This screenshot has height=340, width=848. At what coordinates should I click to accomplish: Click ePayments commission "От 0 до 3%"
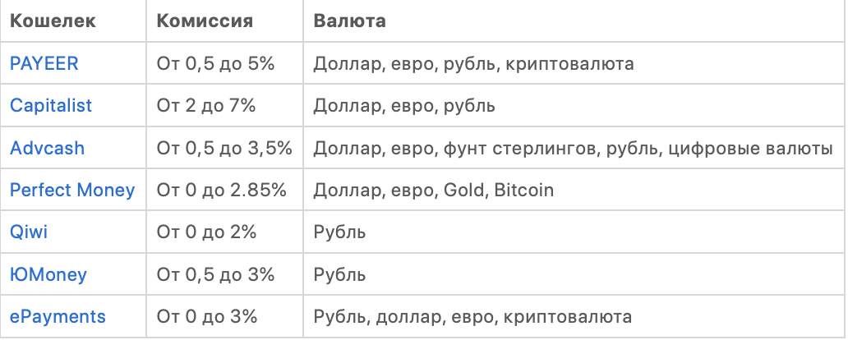pos(207,317)
